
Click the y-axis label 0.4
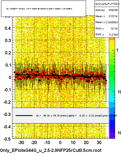[x=8, y=28]
